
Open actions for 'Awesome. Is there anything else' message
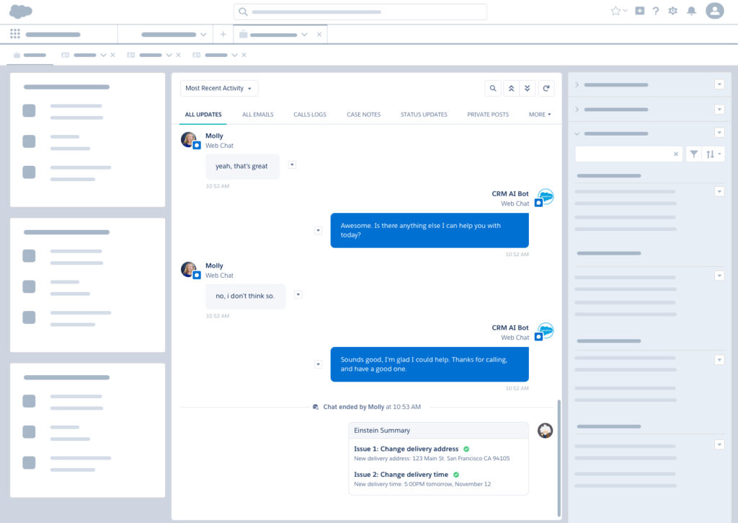(318, 230)
